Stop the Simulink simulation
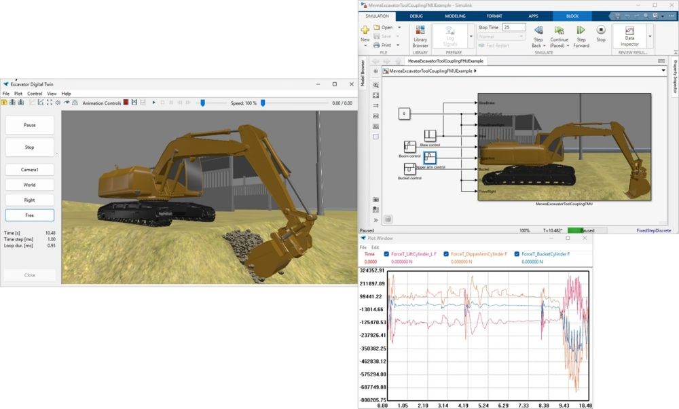 601,31
